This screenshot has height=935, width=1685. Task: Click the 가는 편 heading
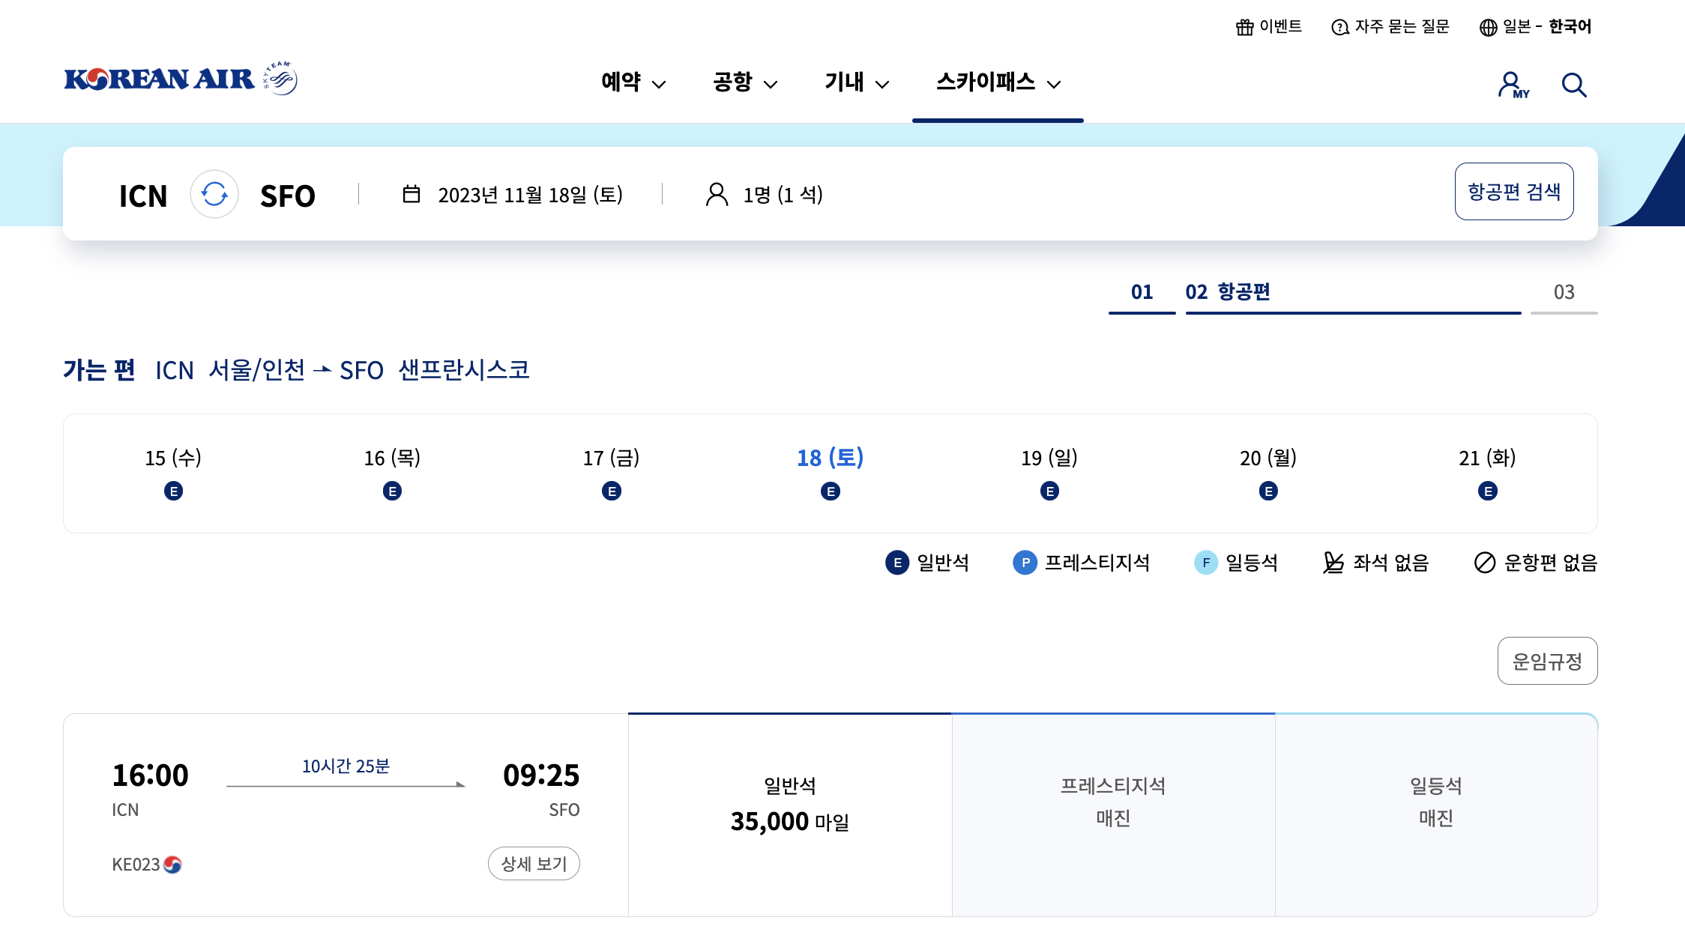99,370
